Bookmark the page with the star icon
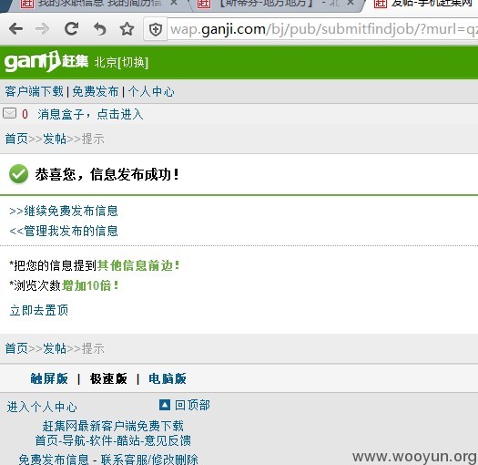Viewport: 478px width, 465px height. point(127,29)
